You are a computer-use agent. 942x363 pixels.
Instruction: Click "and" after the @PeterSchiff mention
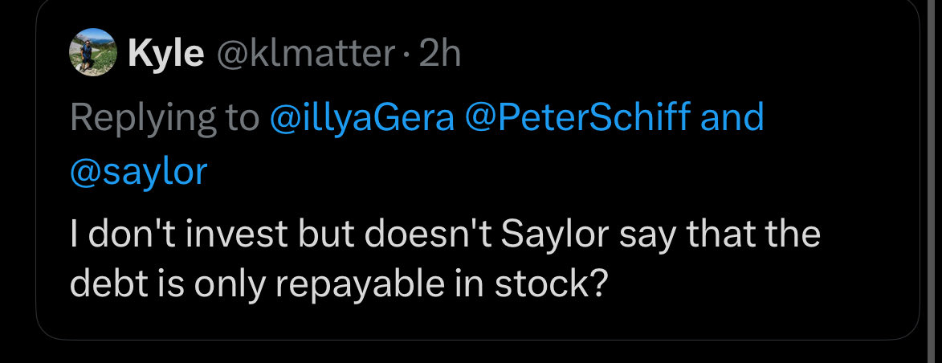pos(732,118)
